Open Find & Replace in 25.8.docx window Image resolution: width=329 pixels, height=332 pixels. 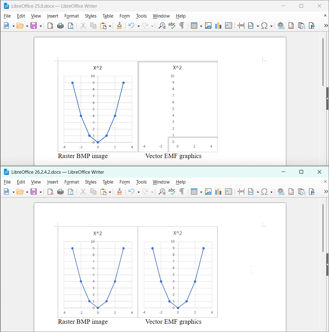point(162,26)
